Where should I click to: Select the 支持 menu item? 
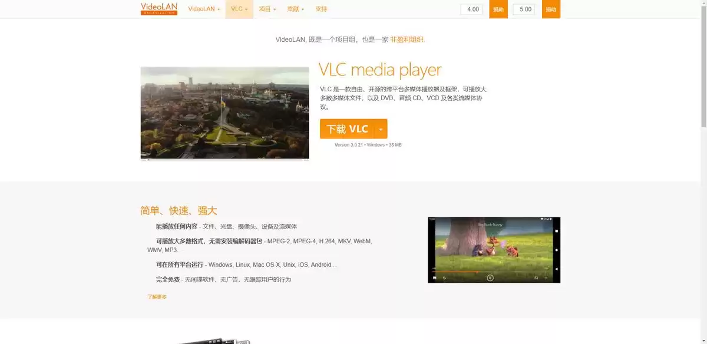tap(322, 9)
